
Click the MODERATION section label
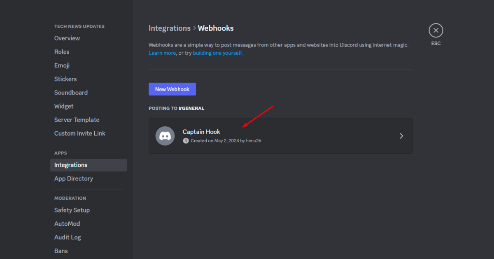tap(70, 198)
